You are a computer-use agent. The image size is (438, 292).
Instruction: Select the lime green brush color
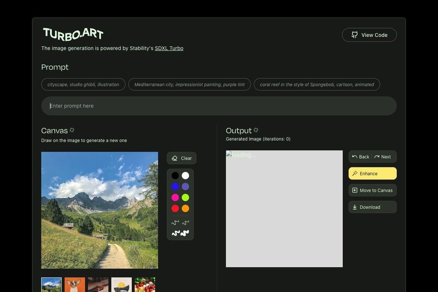click(x=186, y=198)
